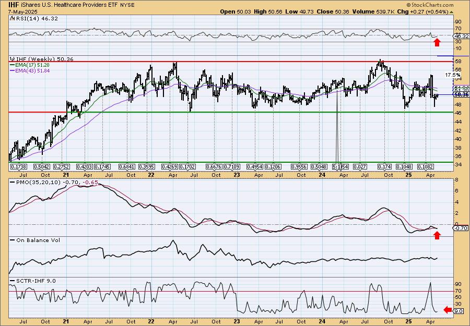This screenshot has width=470, height=326.
Task: Click the 0.4203 volume label
Action: point(84,166)
